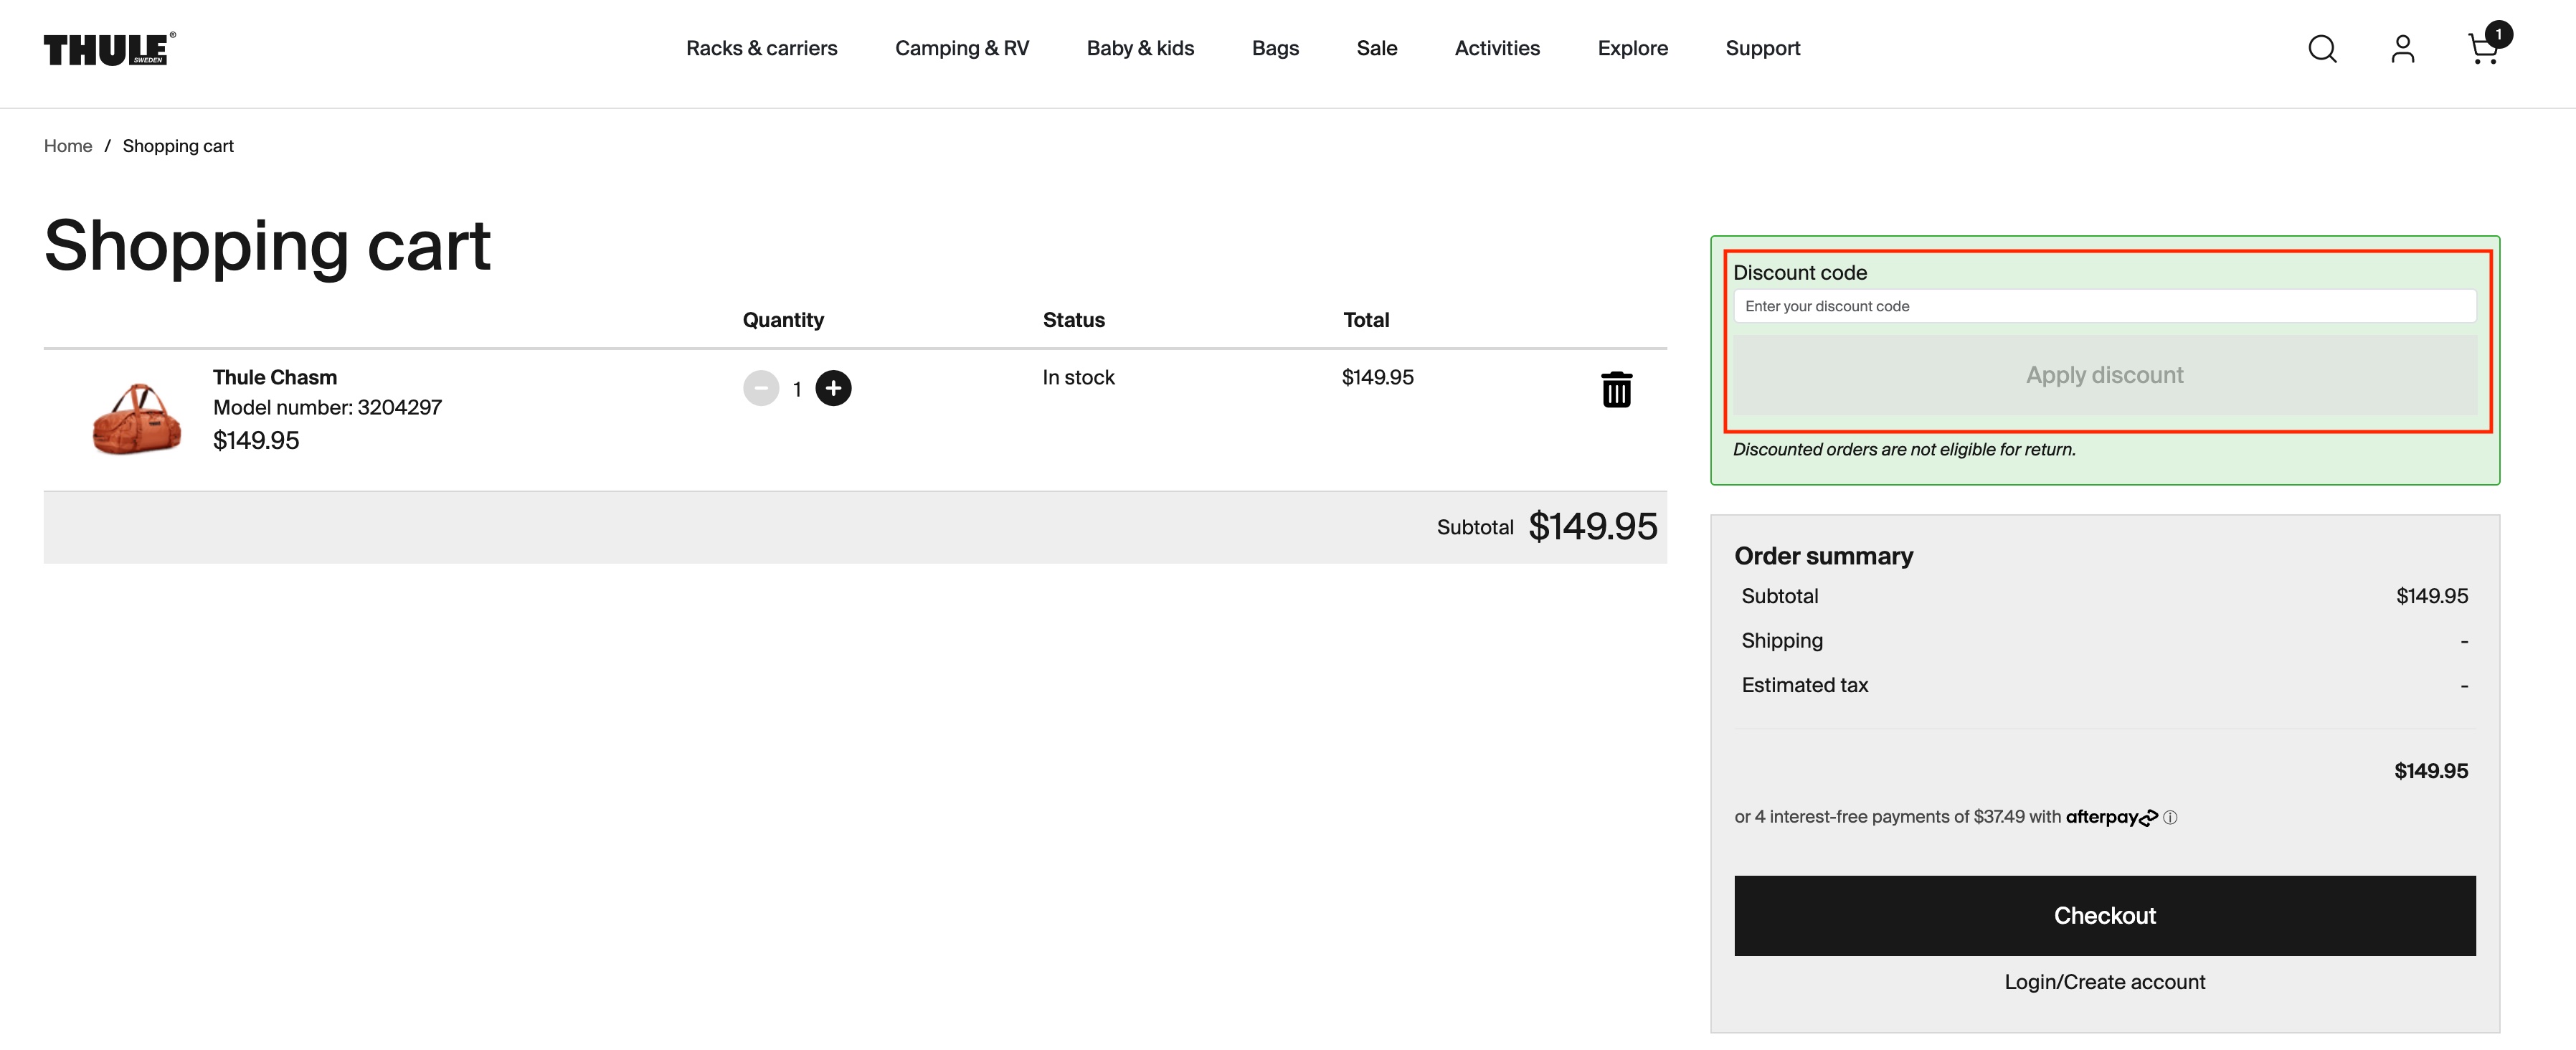Image resolution: width=2576 pixels, height=1050 pixels.
Task: Open Camping & RV menu
Action: click(x=961, y=48)
